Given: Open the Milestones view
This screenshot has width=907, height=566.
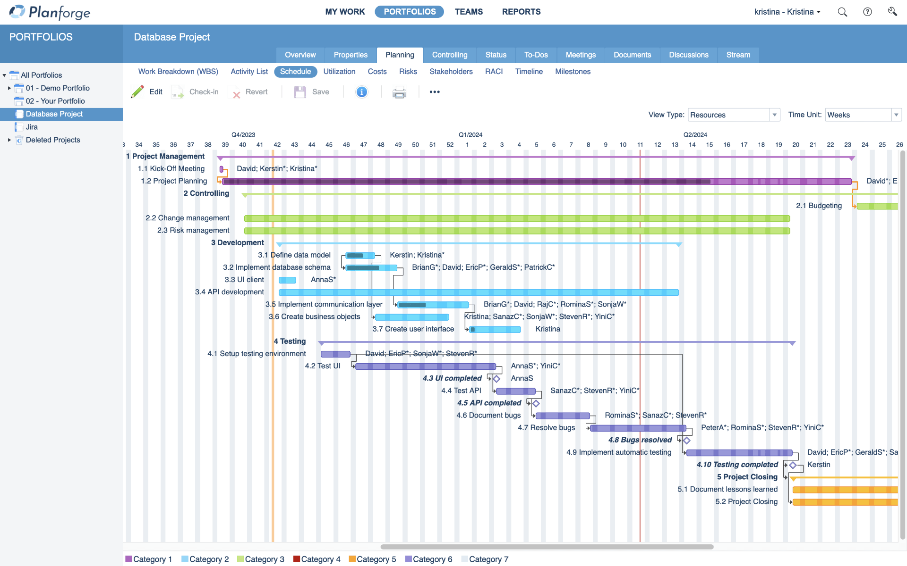Looking at the screenshot, I should pyautogui.click(x=573, y=72).
